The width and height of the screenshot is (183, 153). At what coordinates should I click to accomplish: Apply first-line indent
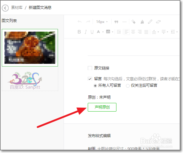(119, 32)
